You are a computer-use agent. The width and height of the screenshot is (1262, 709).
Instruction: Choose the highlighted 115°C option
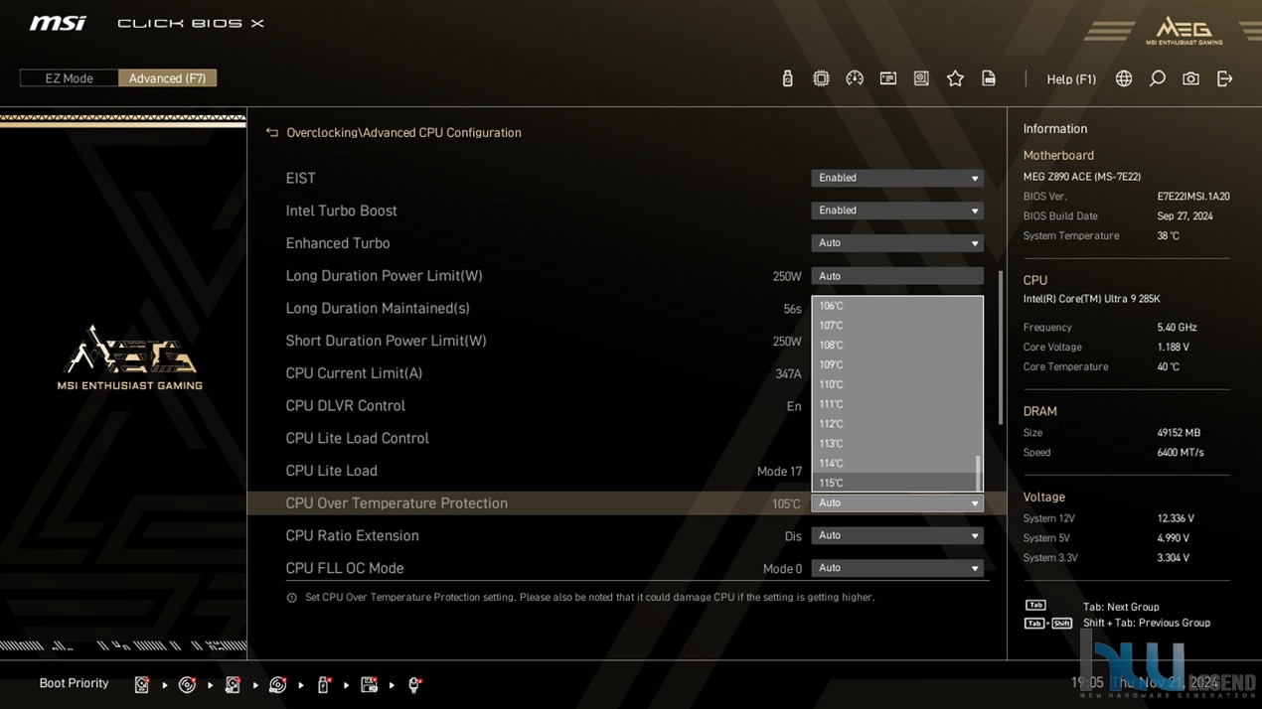tap(893, 483)
